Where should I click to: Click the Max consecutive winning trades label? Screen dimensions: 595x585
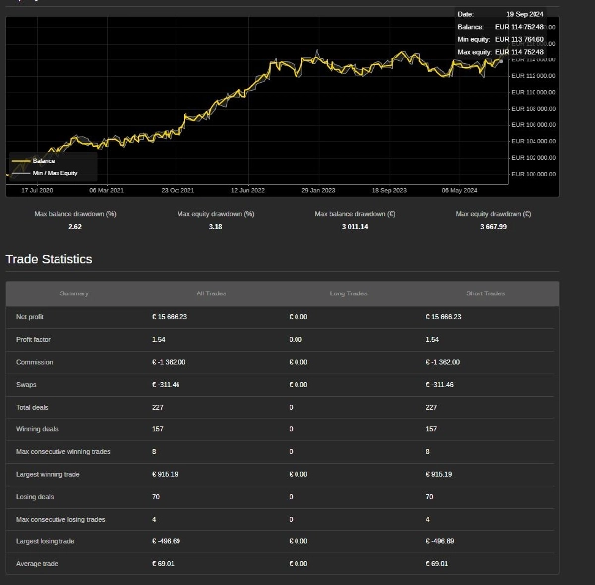62,452
